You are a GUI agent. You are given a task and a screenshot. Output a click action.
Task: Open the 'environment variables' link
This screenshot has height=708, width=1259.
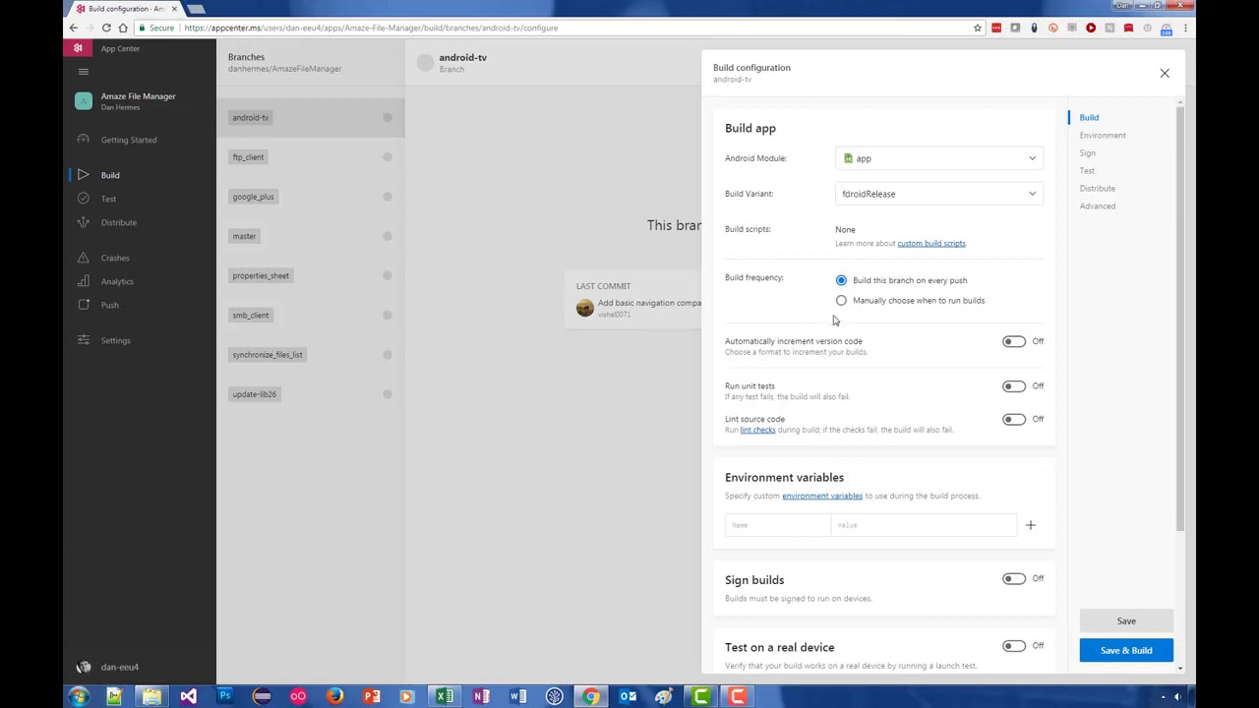coord(822,496)
